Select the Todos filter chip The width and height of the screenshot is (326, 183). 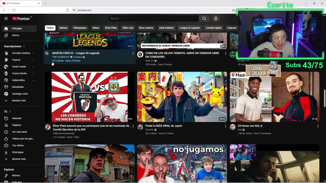click(x=50, y=28)
